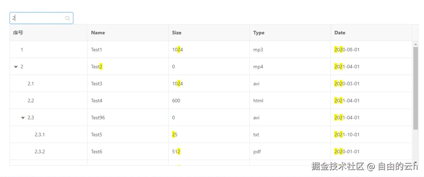
Task: Collapse row 2.3 tree node
Action: point(23,118)
